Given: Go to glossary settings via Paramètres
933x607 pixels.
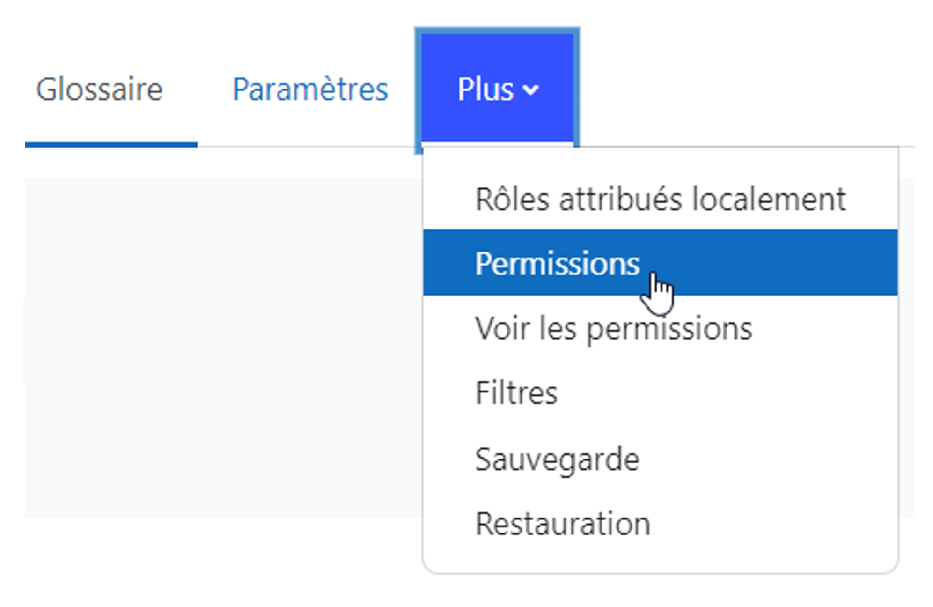Looking at the screenshot, I should tap(310, 89).
